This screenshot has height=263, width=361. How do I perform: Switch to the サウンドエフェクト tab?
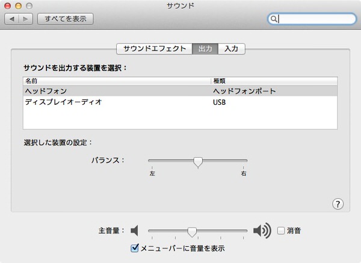coord(155,49)
